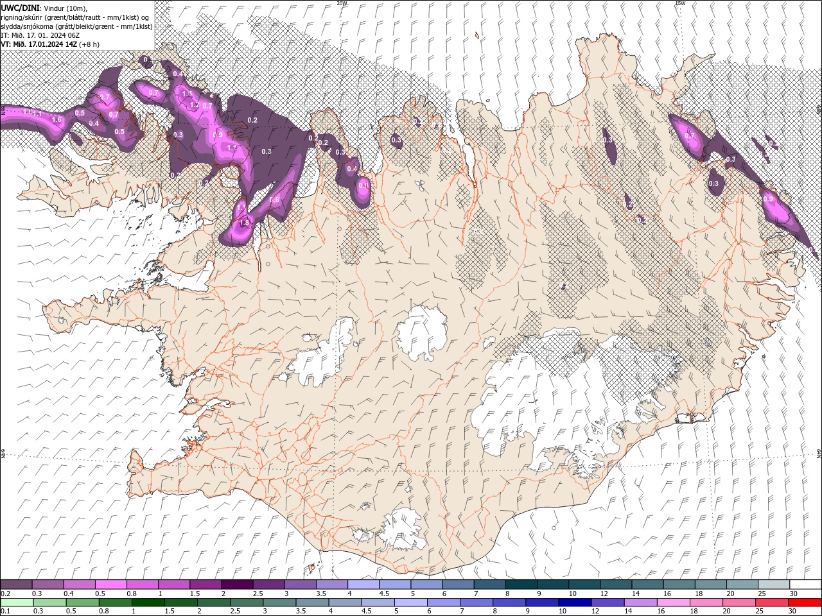This screenshot has height=616, width=822.
Task: Click the UWC/DINI map title text
Action: (20, 8)
